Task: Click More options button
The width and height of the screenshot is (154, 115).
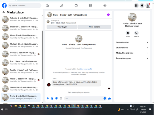Action: [94, 27]
